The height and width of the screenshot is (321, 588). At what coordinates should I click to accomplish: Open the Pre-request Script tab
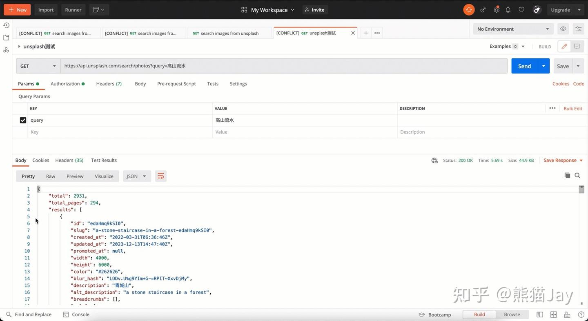pyautogui.click(x=176, y=84)
